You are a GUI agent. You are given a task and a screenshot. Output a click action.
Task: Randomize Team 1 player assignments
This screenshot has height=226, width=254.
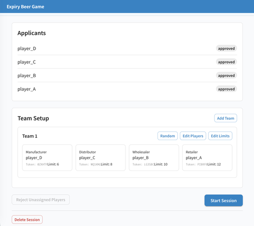tap(168, 136)
